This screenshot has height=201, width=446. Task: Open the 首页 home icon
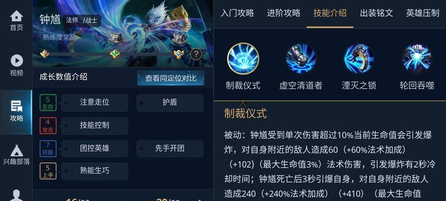tap(17, 16)
